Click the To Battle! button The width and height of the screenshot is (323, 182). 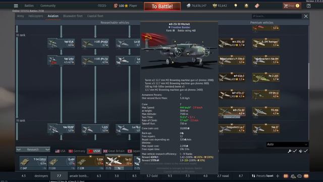point(163,7)
